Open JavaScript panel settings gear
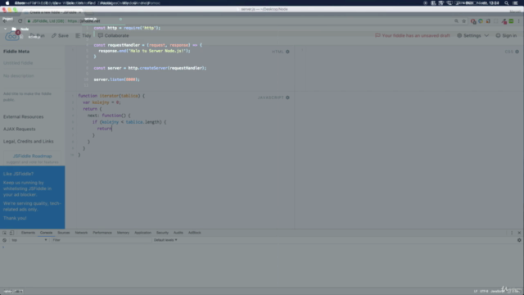This screenshot has height=295, width=524. [287, 98]
